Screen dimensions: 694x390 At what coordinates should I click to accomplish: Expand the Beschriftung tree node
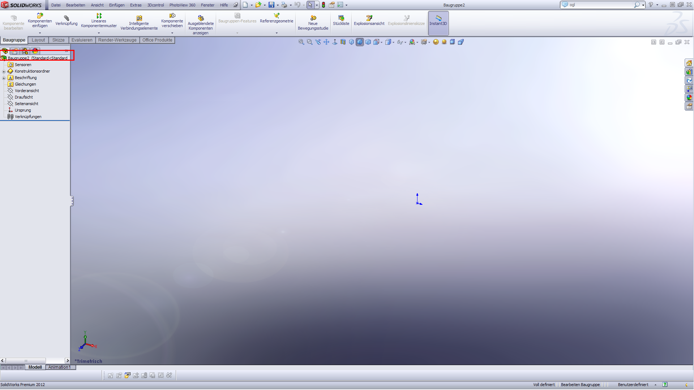[4, 78]
